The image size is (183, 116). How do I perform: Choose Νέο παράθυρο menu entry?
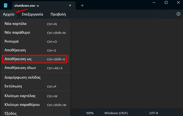(x=36, y=33)
